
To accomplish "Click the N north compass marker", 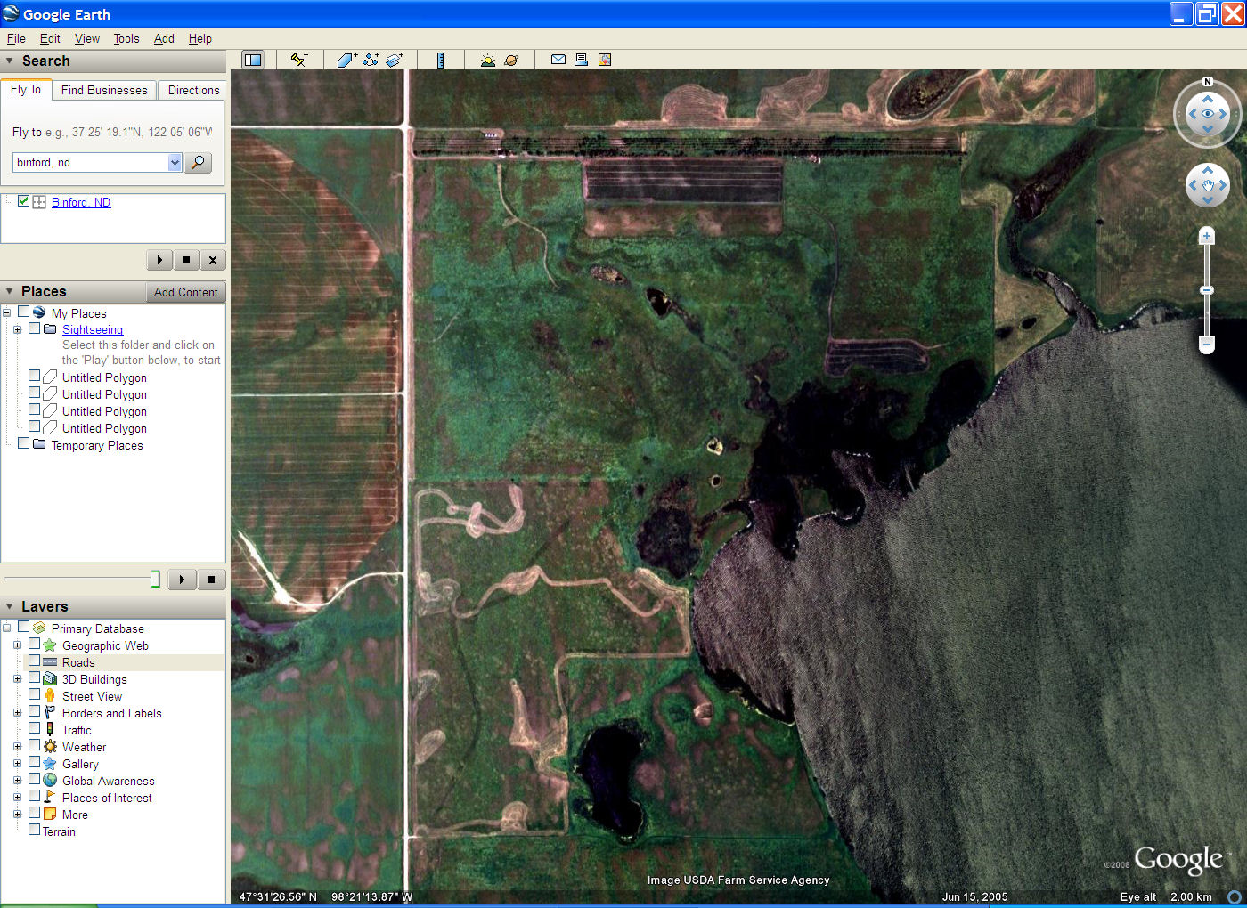I will click(x=1208, y=82).
